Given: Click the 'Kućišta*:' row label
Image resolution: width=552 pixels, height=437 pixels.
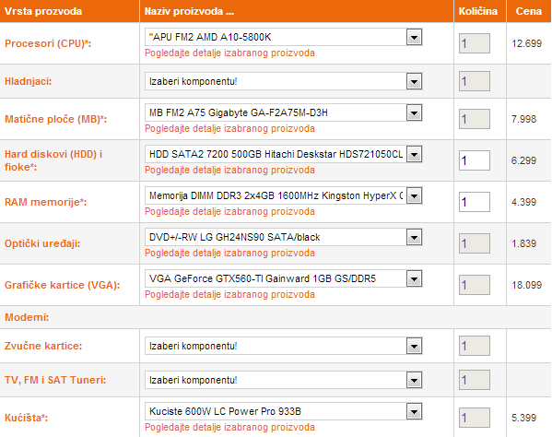Looking at the screenshot, I should [x=26, y=418].
